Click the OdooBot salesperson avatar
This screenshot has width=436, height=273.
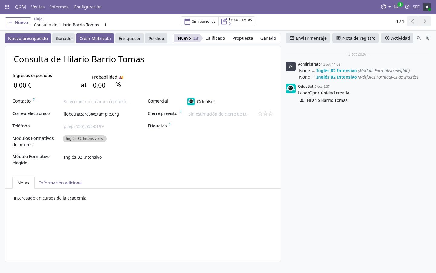click(x=191, y=102)
